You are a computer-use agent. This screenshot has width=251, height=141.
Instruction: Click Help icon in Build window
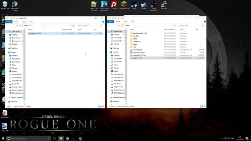tap(205, 22)
